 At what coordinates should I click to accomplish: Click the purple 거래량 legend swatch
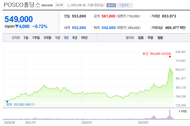[x=179, y=111]
